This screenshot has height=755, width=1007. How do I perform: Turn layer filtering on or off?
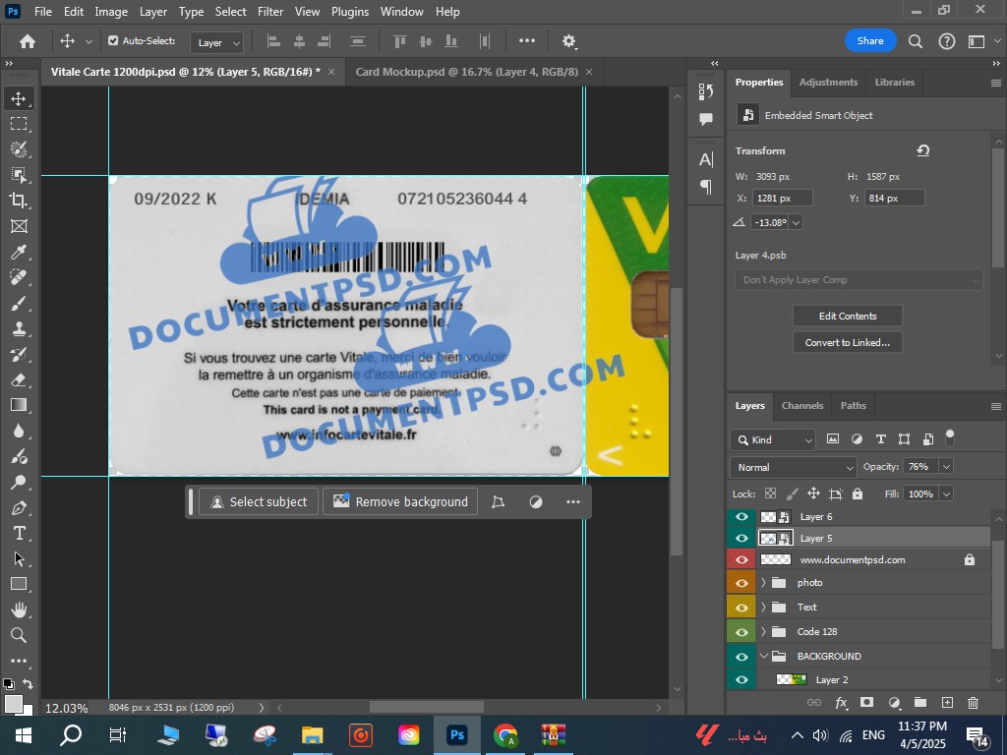[950, 438]
